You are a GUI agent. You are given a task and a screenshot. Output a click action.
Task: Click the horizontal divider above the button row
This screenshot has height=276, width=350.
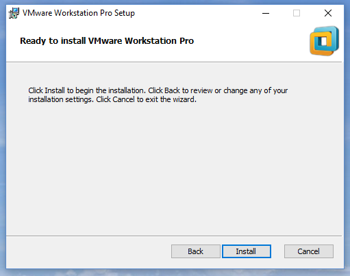(174, 236)
